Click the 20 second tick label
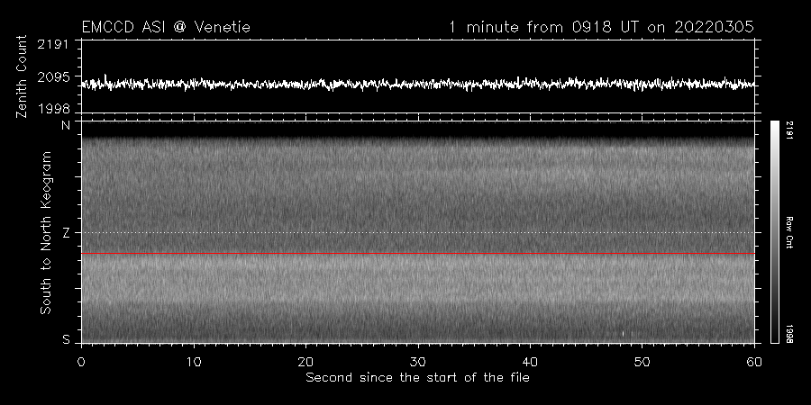Screen dimensions: 811x405 305,362
